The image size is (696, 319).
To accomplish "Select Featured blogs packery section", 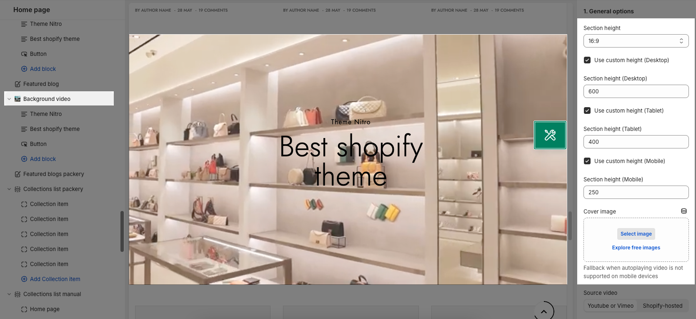I will (x=54, y=174).
